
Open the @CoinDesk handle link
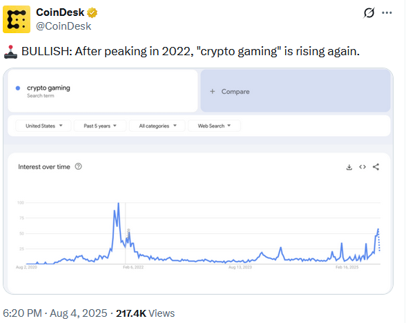[64, 26]
